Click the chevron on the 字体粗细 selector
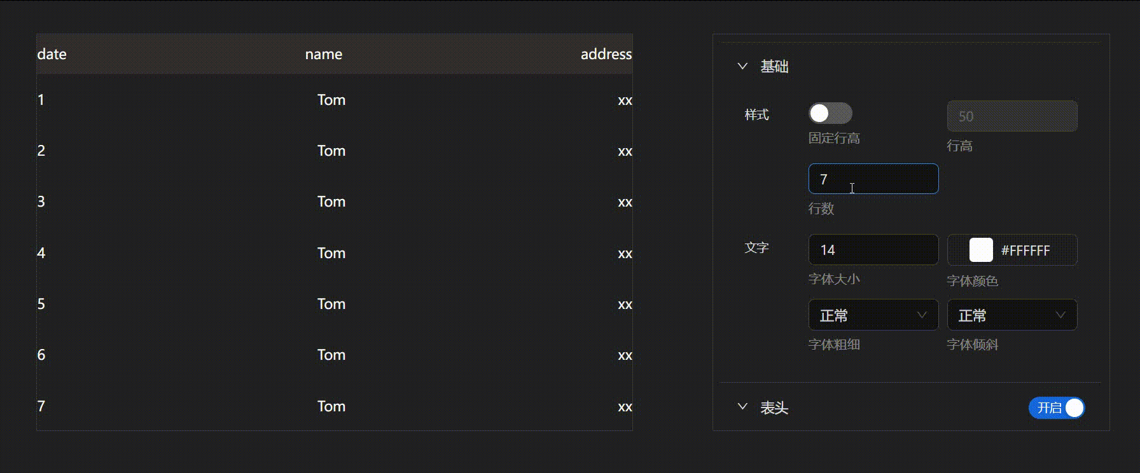 pos(924,315)
